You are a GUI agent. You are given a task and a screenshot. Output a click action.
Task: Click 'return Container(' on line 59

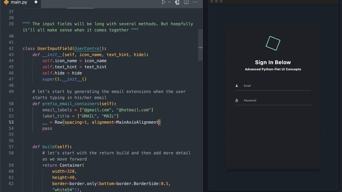[x=63, y=165]
